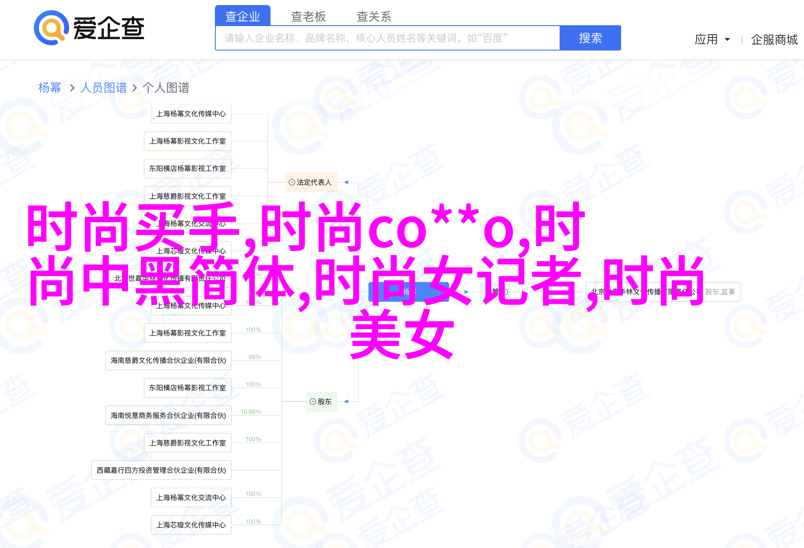The height and width of the screenshot is (548, 804).
Task: Switch to the 查老板 tab
Action: click(308, 16)
